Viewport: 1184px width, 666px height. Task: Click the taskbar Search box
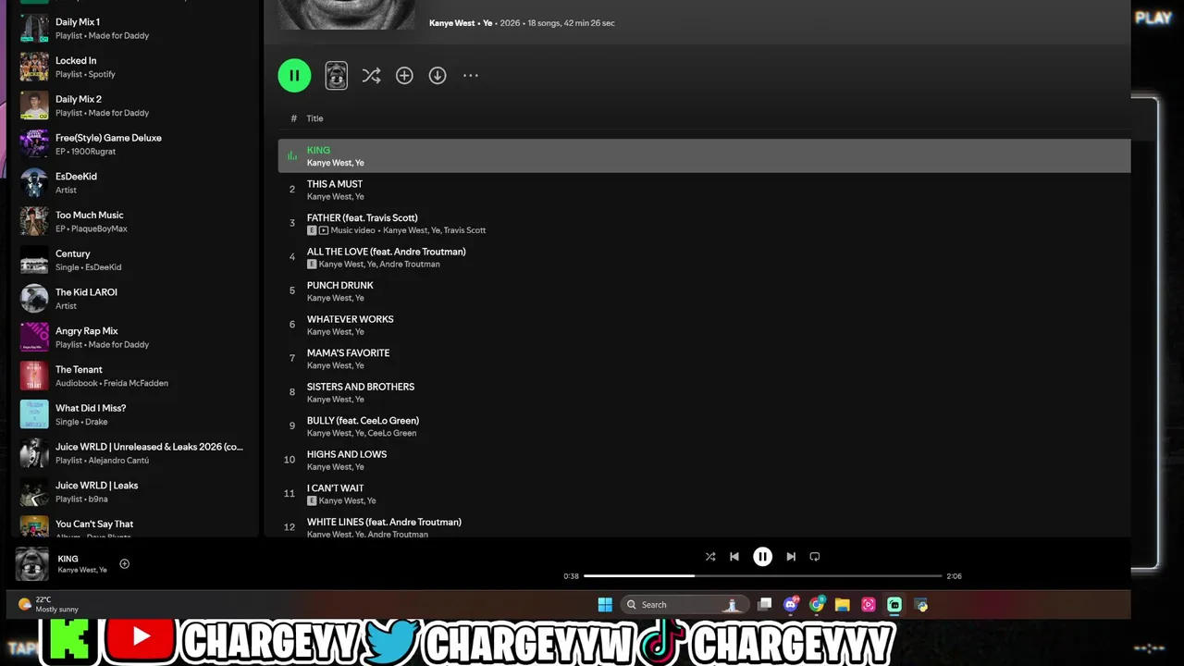(684, 605)
